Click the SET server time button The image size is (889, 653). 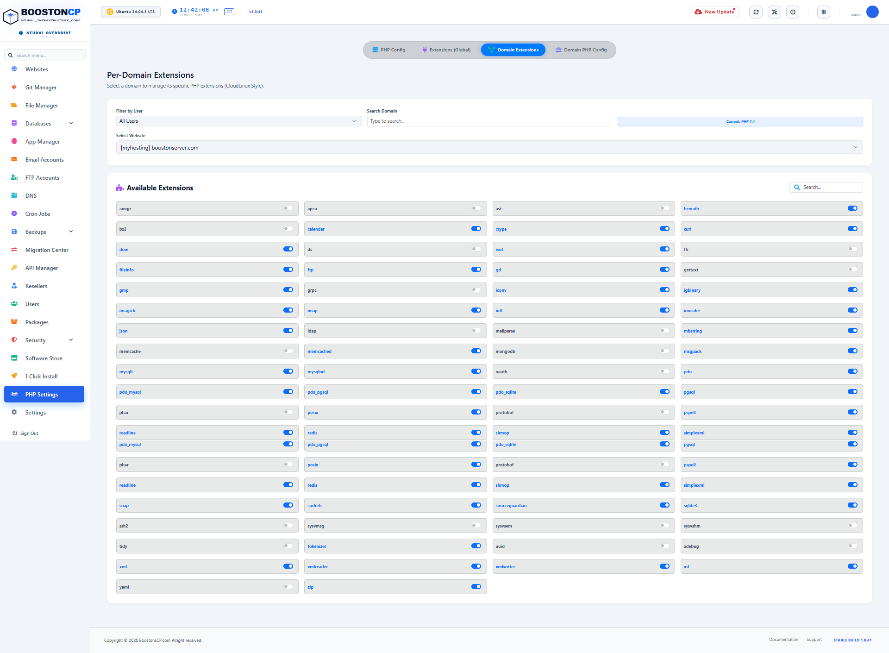[x=229, y=12]
